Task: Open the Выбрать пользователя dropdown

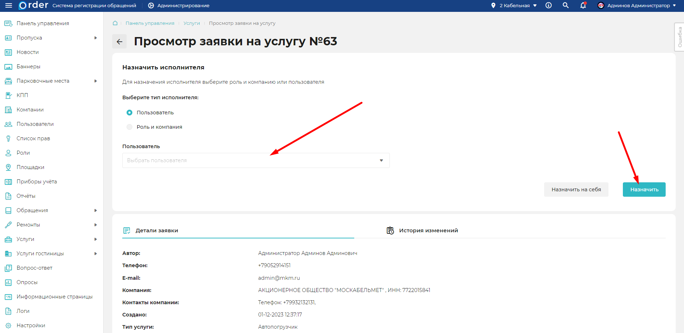Action: coord(256,160)
